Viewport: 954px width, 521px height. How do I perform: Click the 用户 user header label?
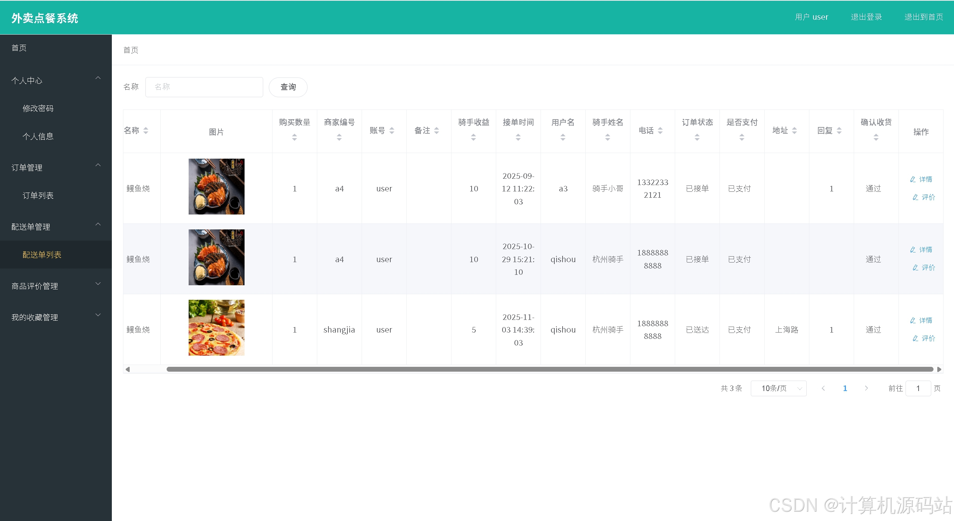[811, 17]
